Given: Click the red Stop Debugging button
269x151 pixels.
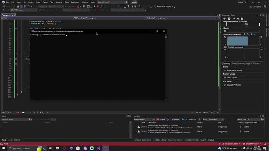Looking at the screenshot, I should point(98,7).
